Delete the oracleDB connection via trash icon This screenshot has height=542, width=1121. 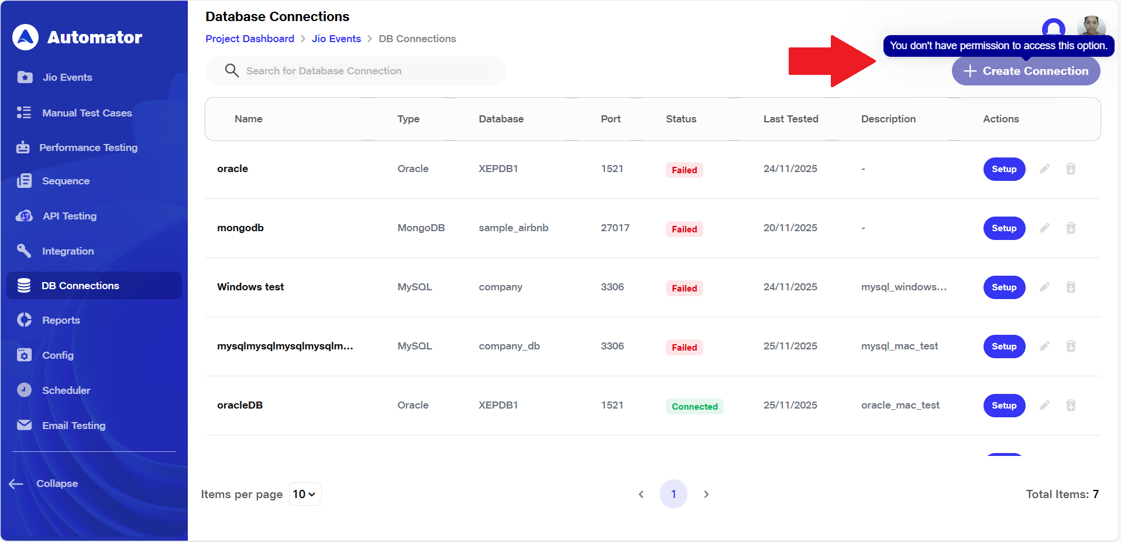1071,406
